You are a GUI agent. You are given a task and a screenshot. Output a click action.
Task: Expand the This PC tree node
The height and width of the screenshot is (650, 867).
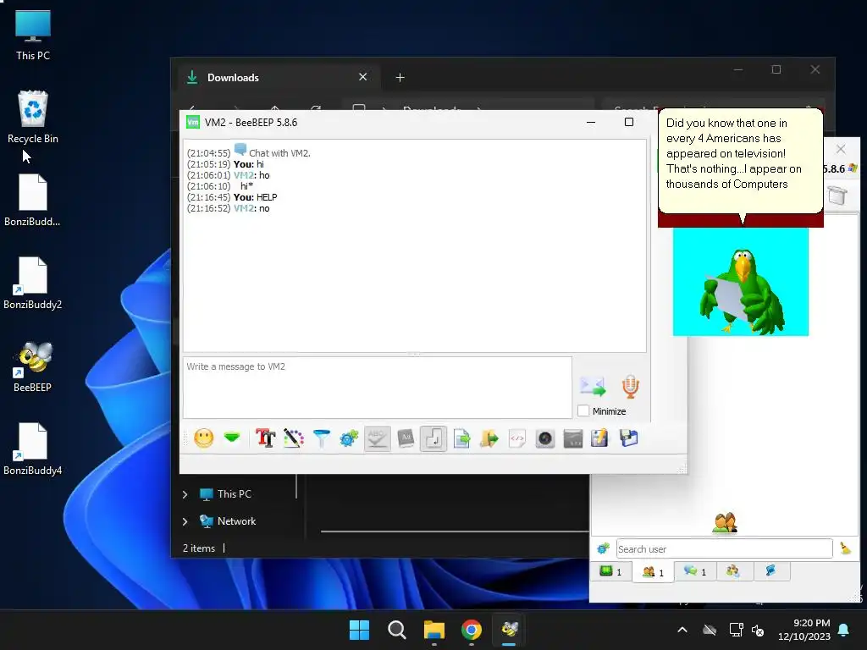[185, 494]
